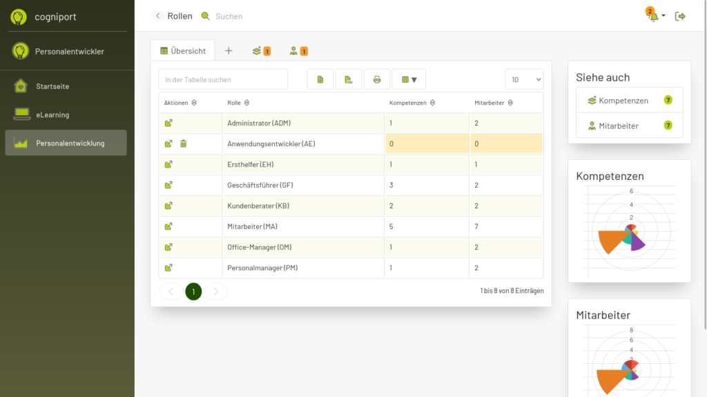The width and height of the screenshot is (707, 397).
Task: Expand the column visibility dropdown
Action: point(409,80)
